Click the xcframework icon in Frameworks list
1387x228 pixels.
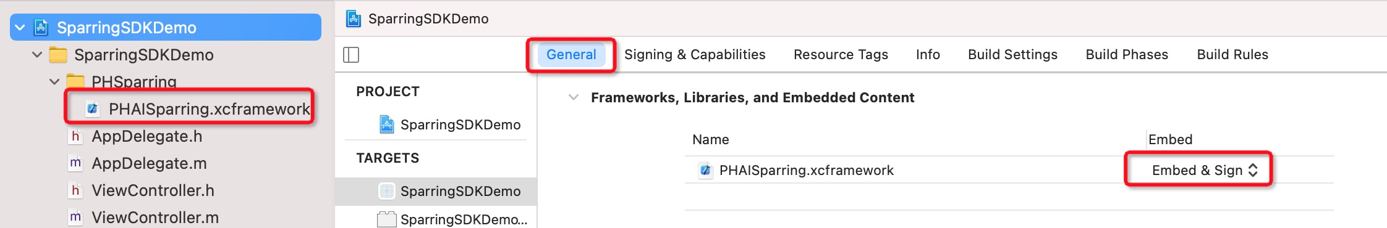(x=705, y=170)
